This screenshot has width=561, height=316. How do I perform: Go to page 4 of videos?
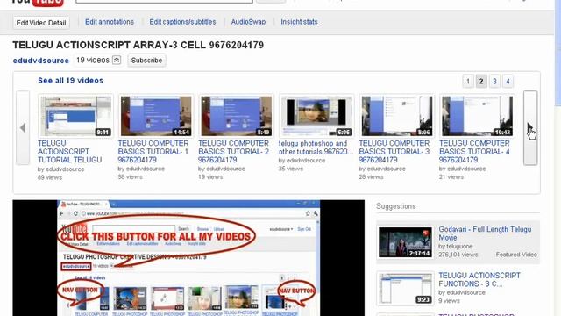(508, 82)
